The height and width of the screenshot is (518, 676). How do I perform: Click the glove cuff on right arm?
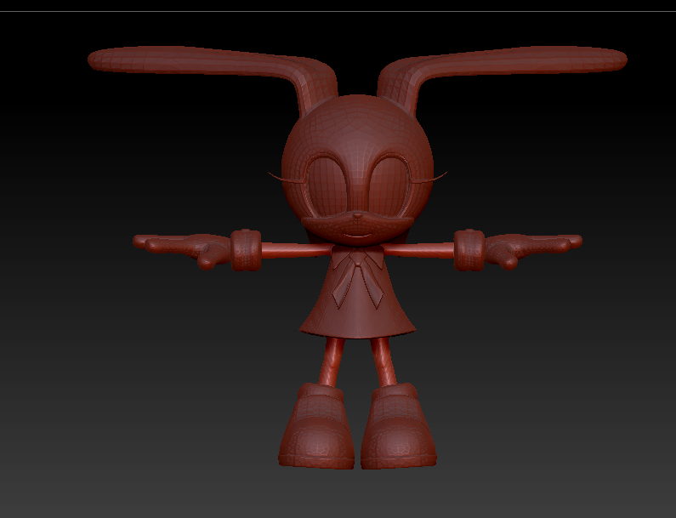469,250
